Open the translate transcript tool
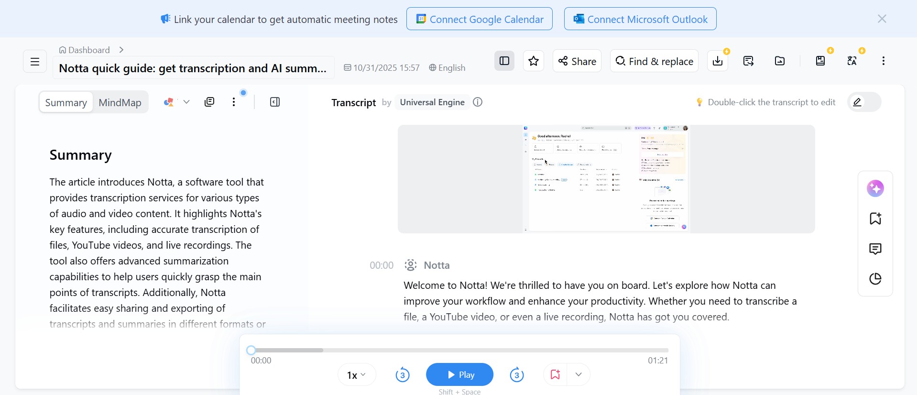Viewport: 917px width, 395px height. click(x=852, y=61)
